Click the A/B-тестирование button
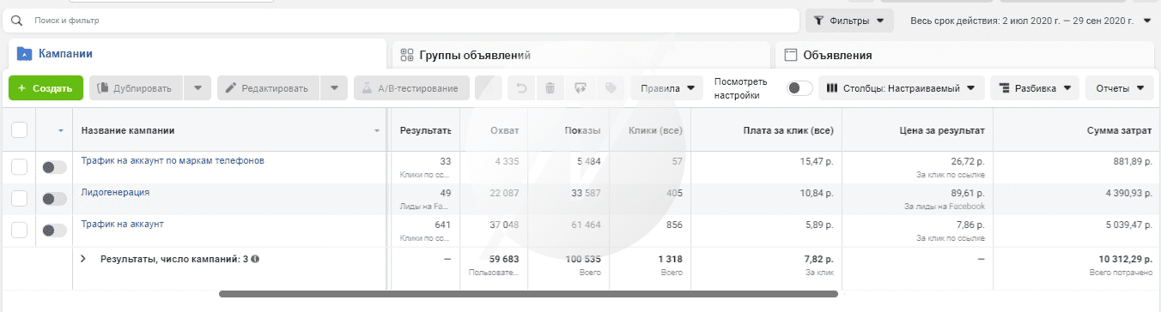This screenshot has width=1161, height=312. click(x=412, y=87)
